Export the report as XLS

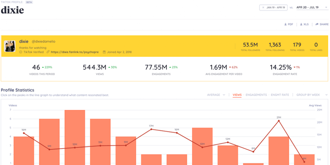[304, 24]
